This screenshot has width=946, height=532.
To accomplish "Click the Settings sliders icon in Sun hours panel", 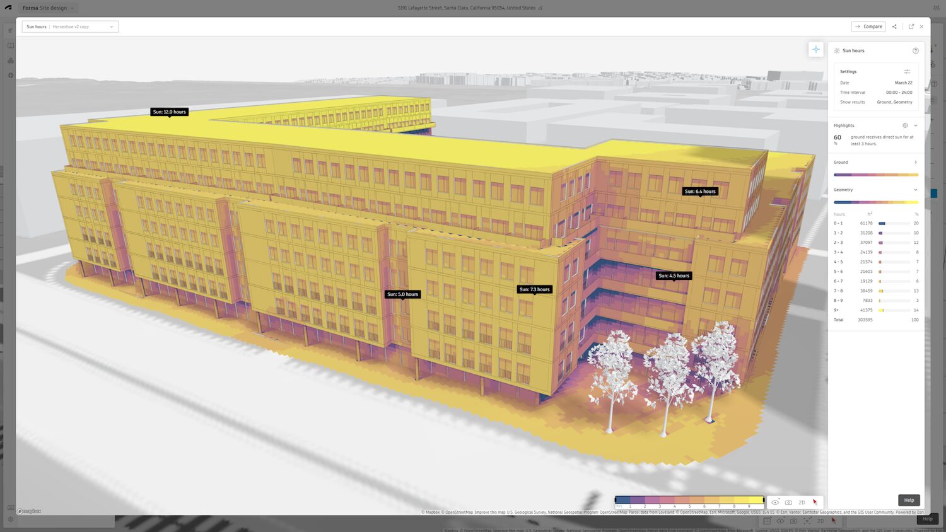I will (x=908, y=71).
